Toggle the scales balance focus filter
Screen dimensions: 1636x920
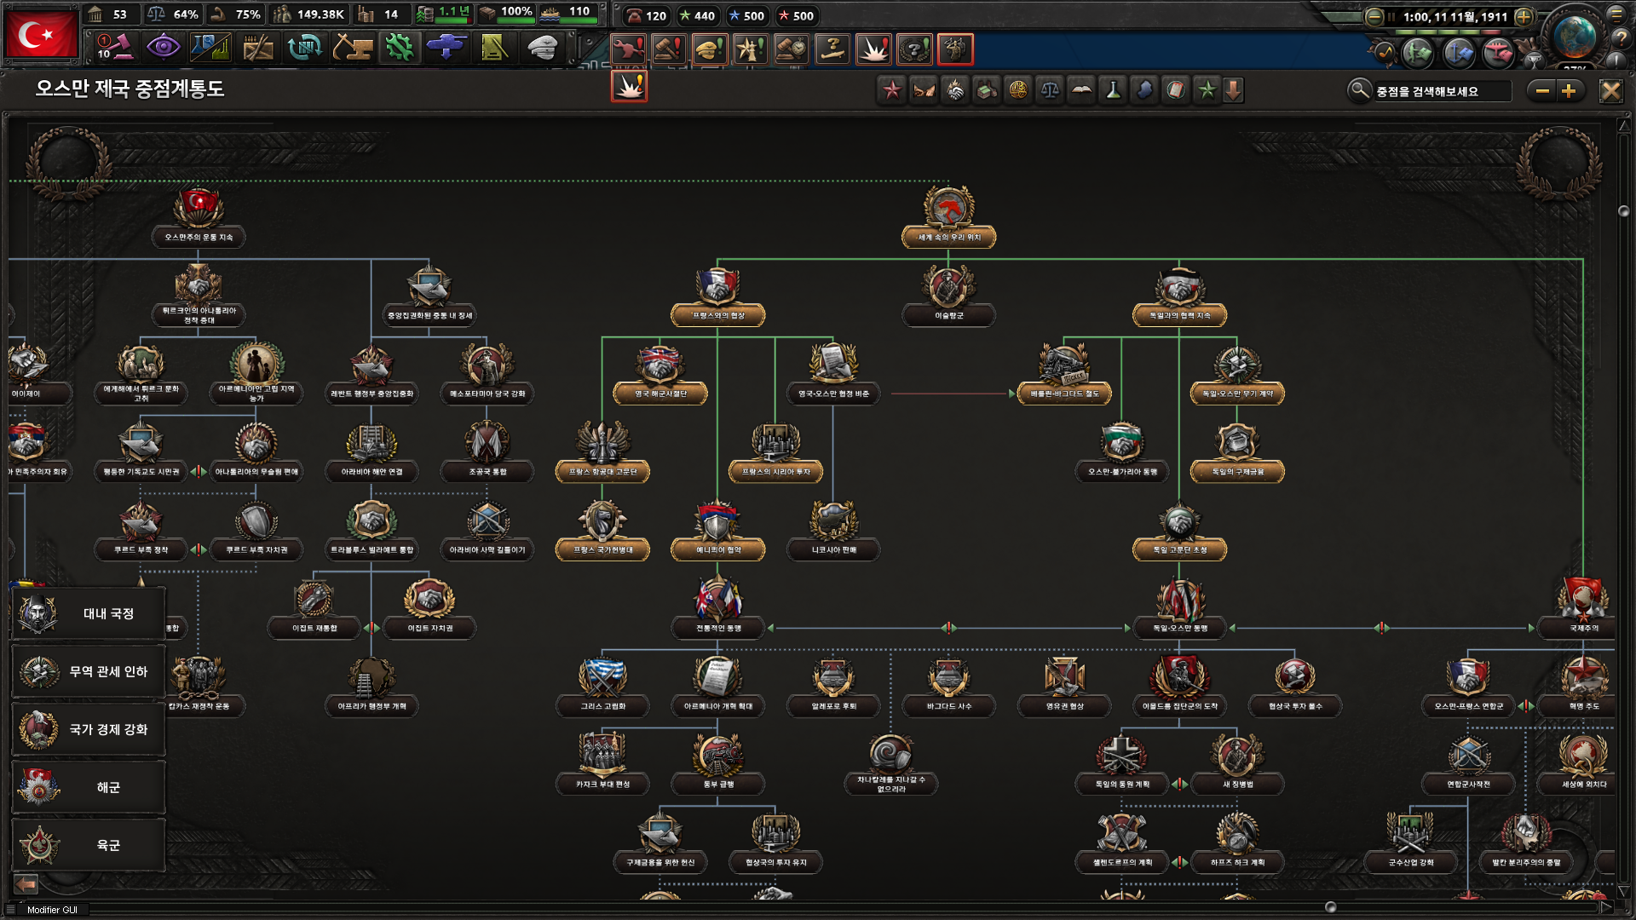pyautogui.click(x=1050, y=90)
